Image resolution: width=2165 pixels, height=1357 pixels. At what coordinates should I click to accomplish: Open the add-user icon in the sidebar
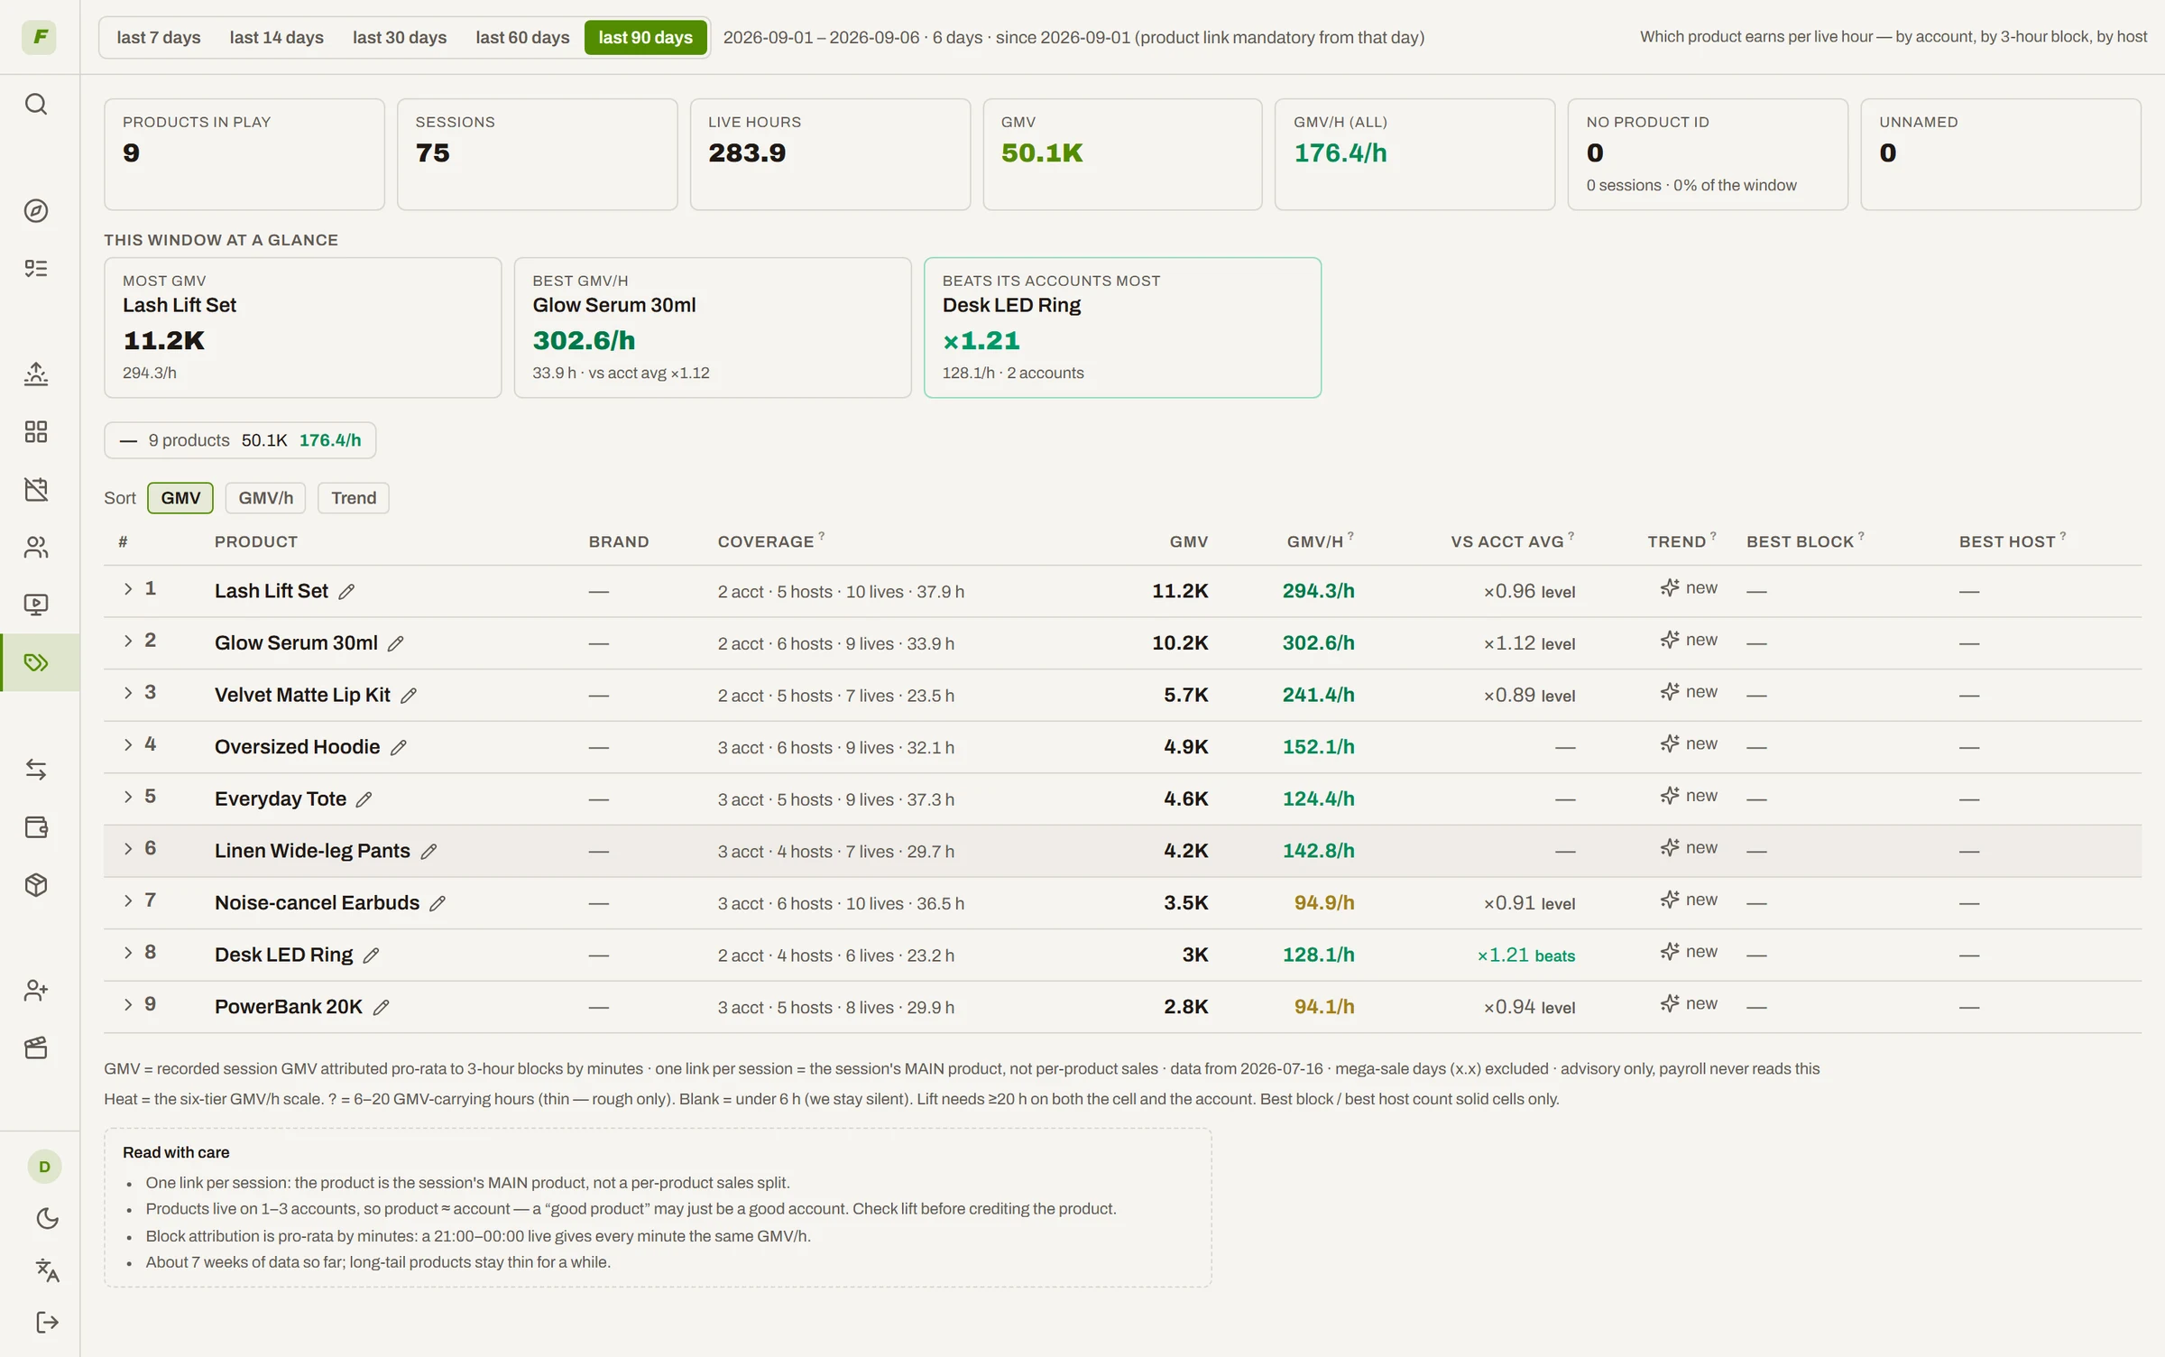coord(36,991)
